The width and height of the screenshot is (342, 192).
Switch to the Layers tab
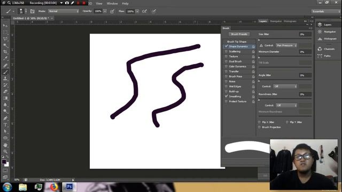pos(263,21)
